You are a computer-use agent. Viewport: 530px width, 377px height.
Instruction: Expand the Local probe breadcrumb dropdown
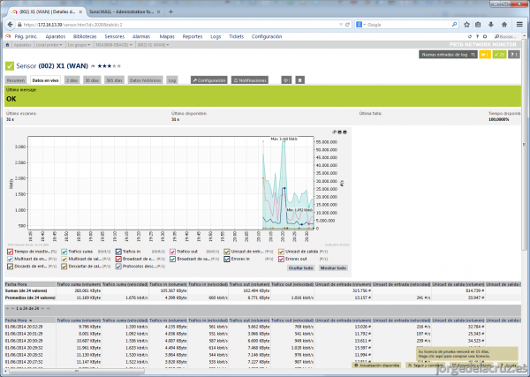[49, 45]
